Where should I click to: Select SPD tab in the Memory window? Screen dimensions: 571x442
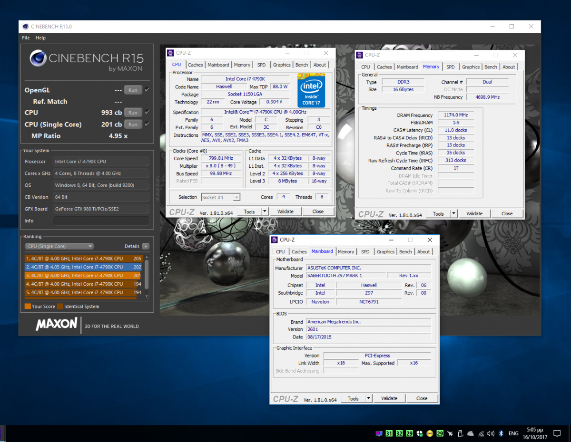(450, 67)
